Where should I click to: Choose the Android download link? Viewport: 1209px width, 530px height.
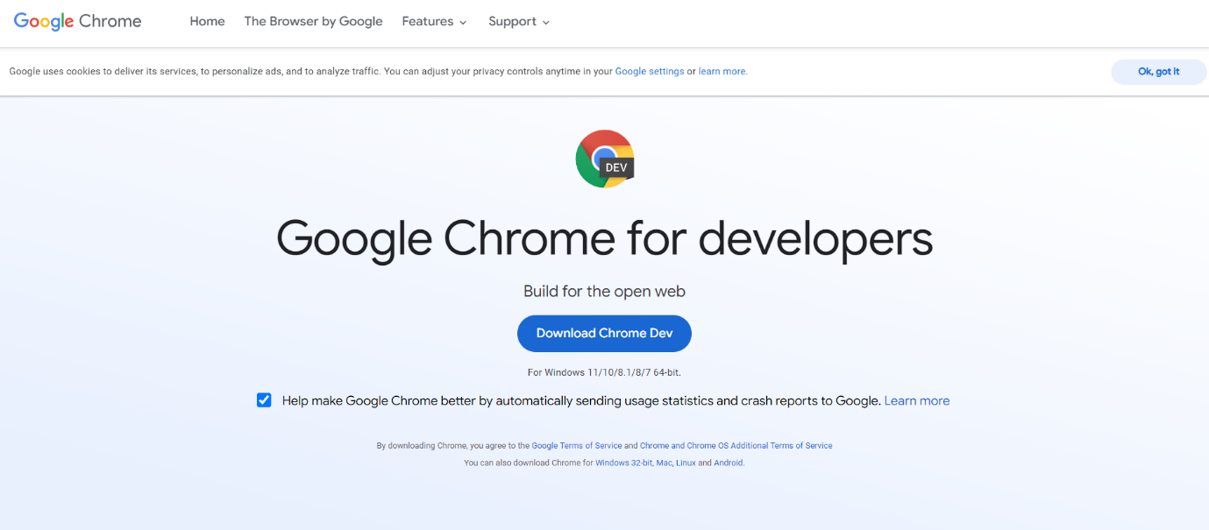click(x=729, y=463)
